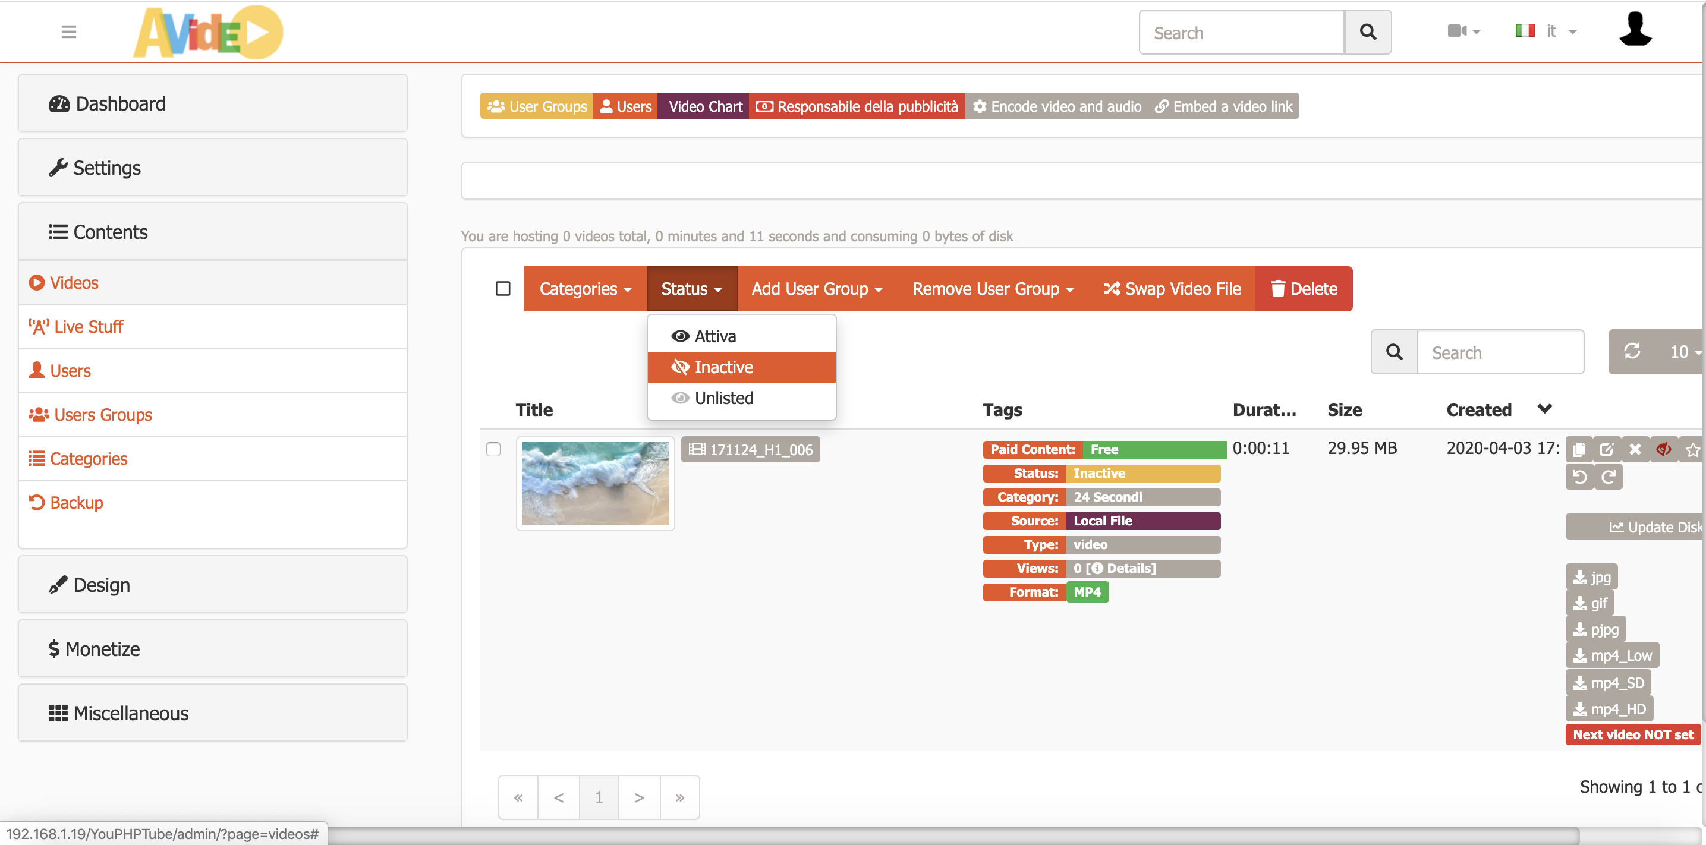The height and width of the screenshot is (845, 1706).
Task: Open the Categories bulk dropdown
Action: coord(586,289)
